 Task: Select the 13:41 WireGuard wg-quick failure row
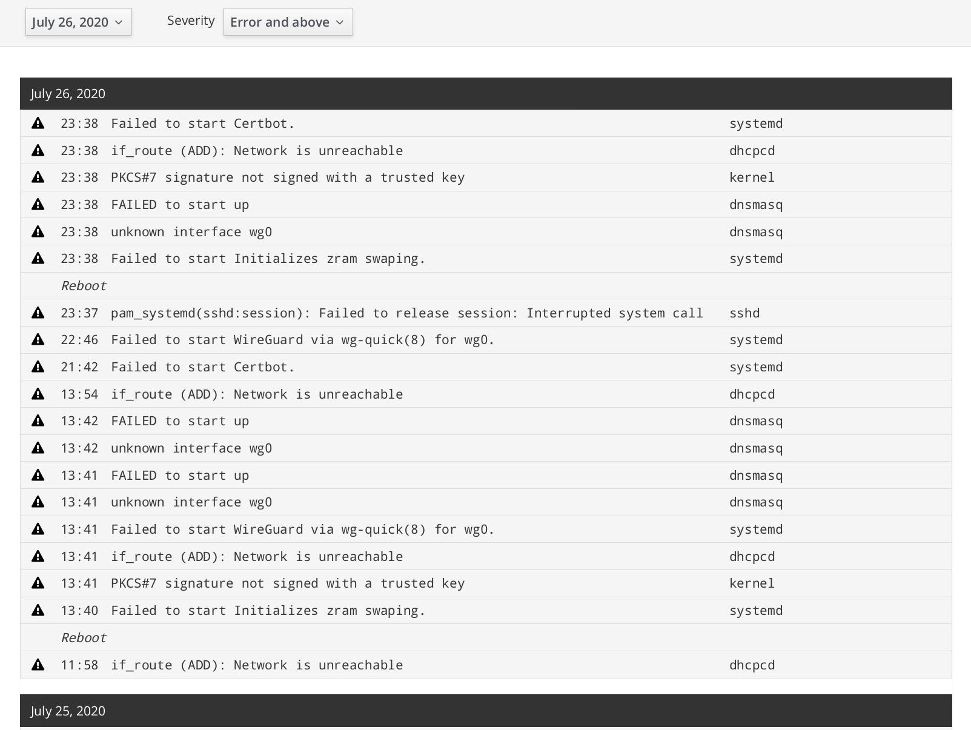click(x=486, y=529)
